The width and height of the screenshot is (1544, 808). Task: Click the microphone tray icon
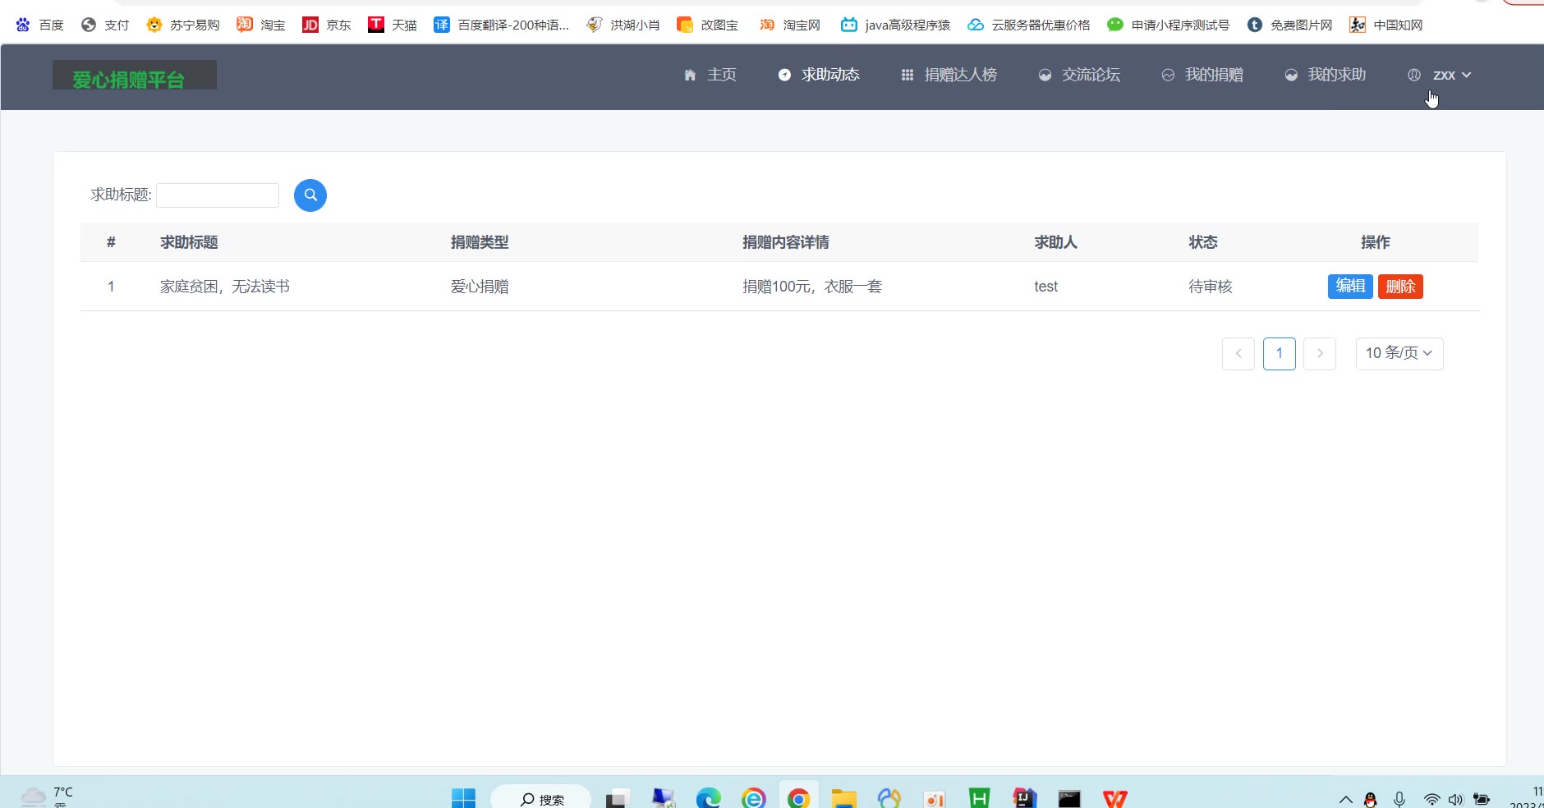click(x=1399, y=800)
